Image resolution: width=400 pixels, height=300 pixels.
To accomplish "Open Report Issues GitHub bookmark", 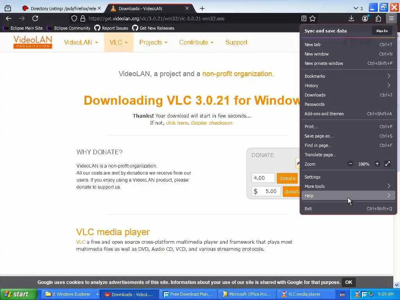I will (111, 28).
